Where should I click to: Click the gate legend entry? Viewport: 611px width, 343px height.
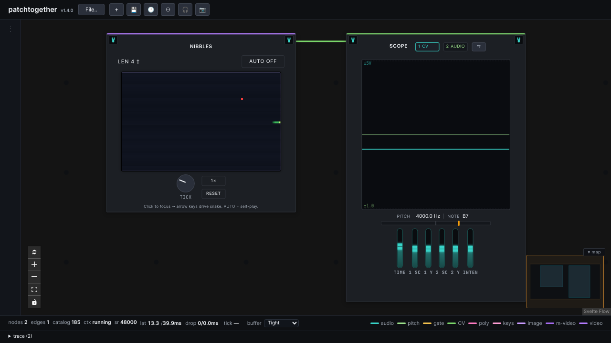click(x=433, y=323)
